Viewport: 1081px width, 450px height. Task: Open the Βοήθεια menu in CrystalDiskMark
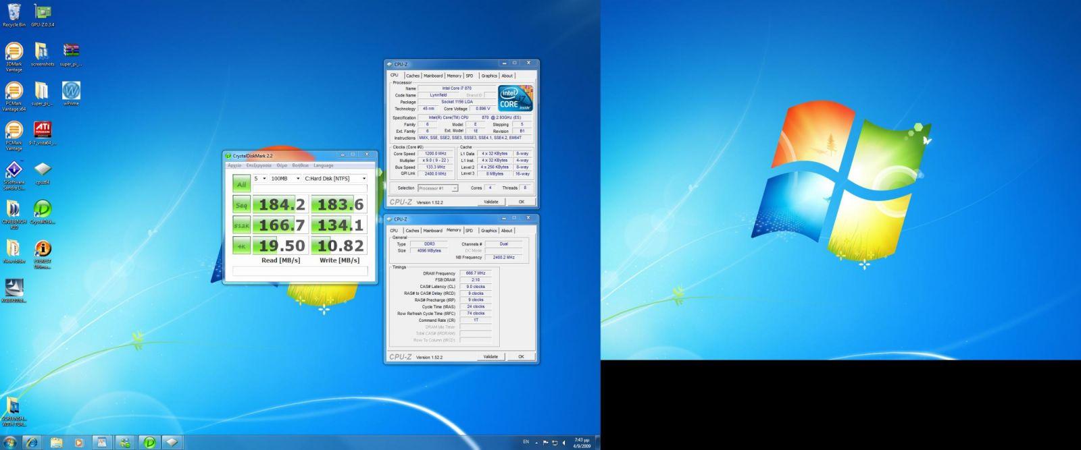[301, 165]
